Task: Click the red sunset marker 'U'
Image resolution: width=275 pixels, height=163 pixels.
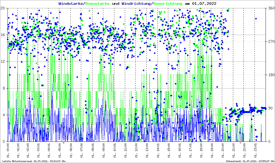Action: tap(240, 143)
